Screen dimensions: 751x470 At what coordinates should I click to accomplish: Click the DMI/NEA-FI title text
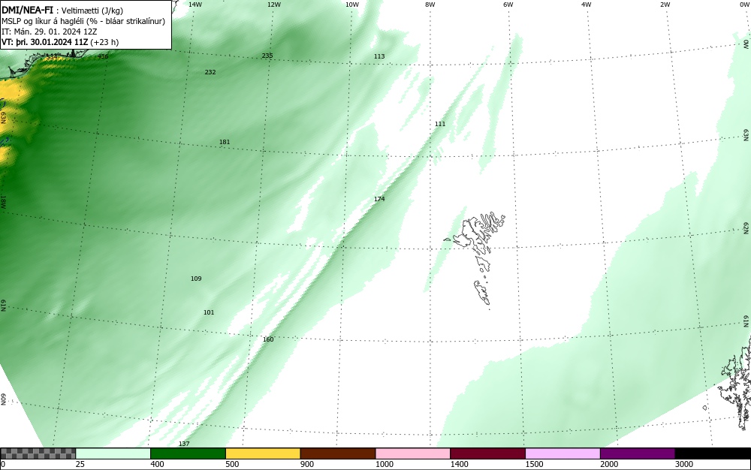[x=27, y=10]
